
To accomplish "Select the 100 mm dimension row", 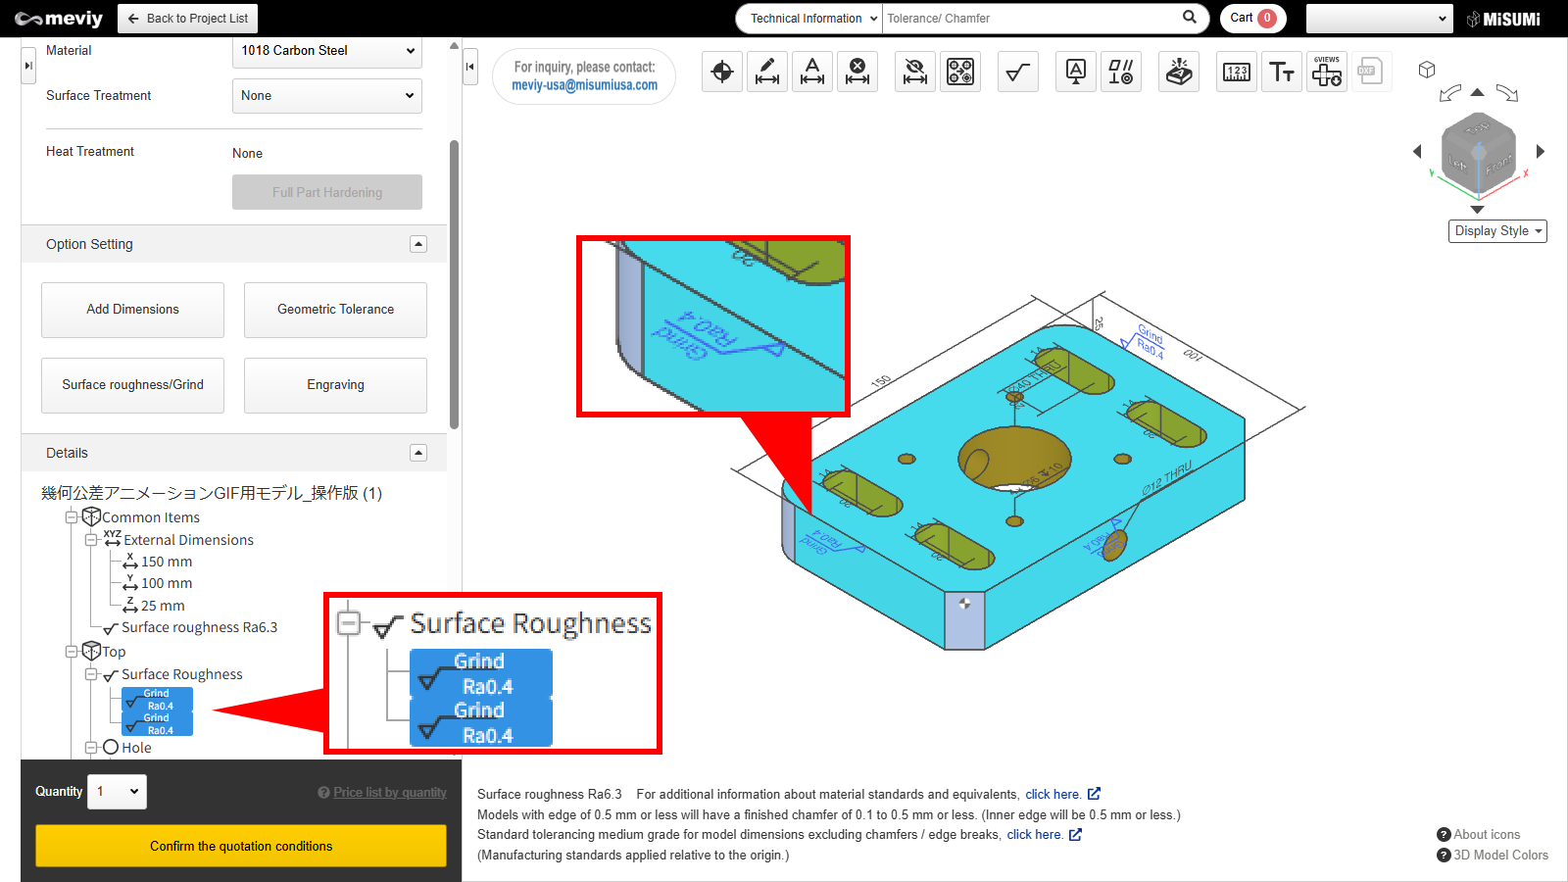I will (158, 583).
